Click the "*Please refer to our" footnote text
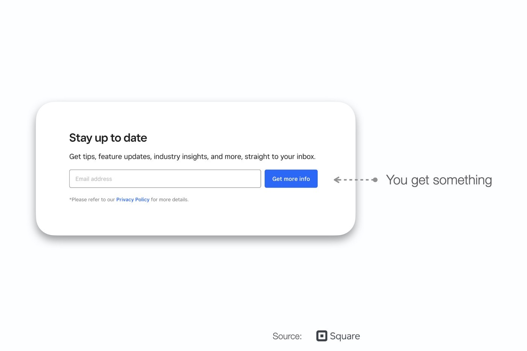The image size is (527, 351). (x=92, y=200)
